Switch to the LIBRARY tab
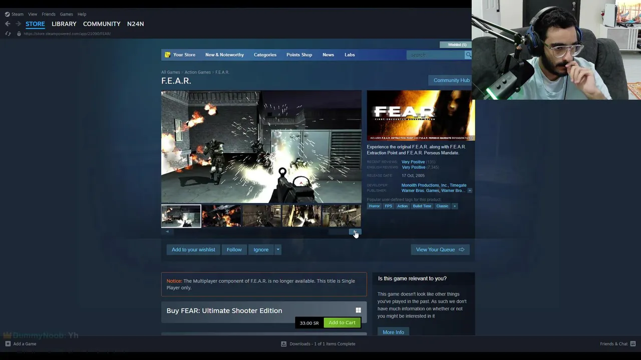This screenshot has width=641, height=360. (x=64, y=23)
